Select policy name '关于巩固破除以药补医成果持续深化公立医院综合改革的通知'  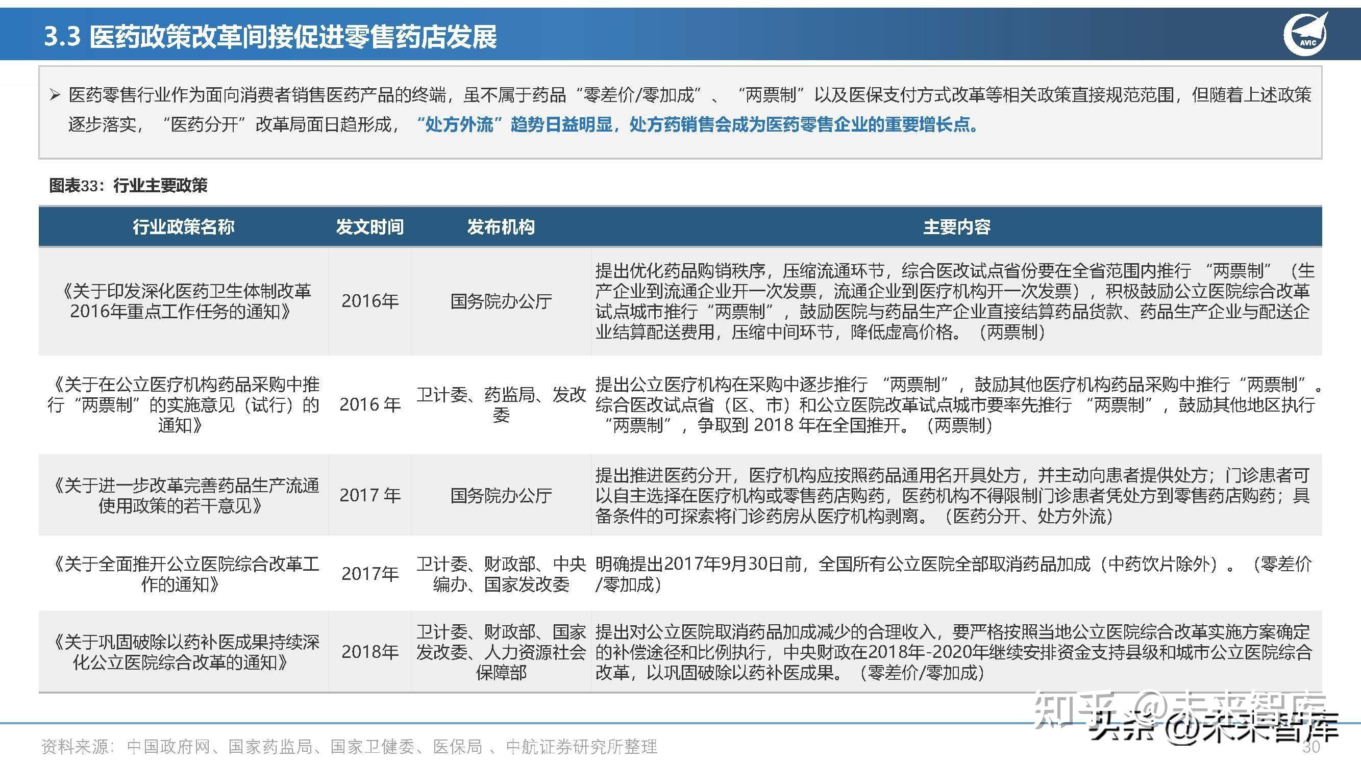(183, 652)
